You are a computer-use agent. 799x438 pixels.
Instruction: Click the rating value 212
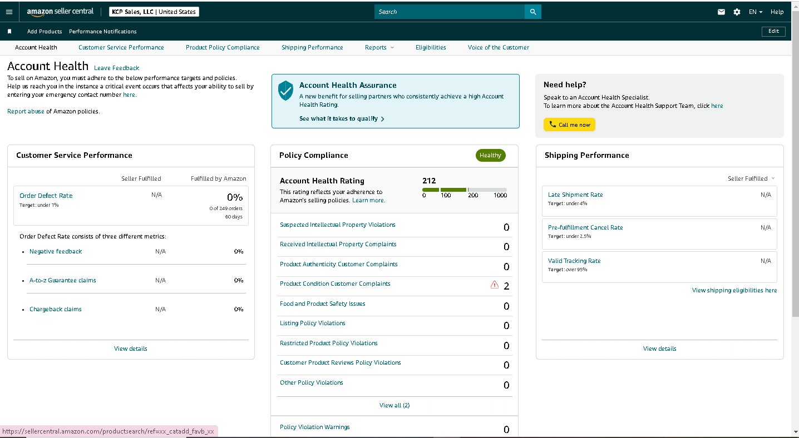[x=429, y=181]
